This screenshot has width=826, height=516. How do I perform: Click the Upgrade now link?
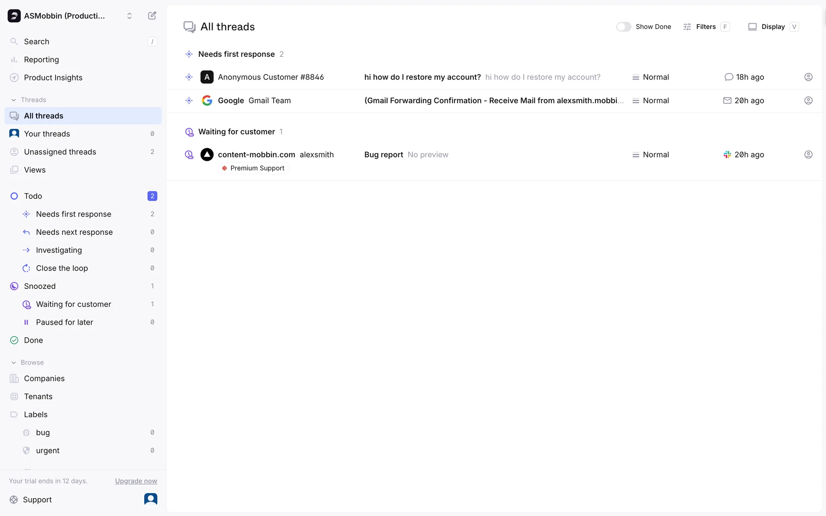pyautogui.click(x=136, y=481)
